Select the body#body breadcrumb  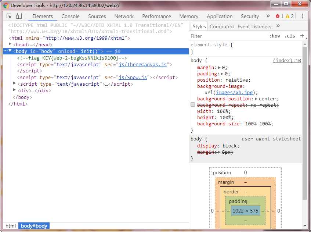point(34,226)
